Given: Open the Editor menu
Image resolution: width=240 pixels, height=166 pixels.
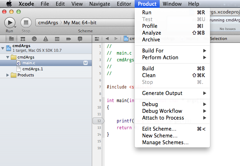Looking at the screenshot, I should [124, 4].
